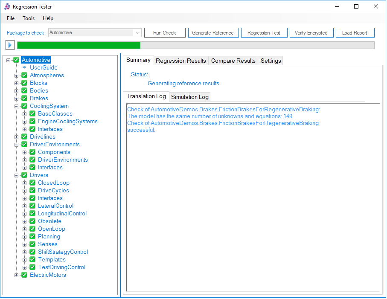
Task: Expand the Drivelines tree node
Action: point(16,137)
